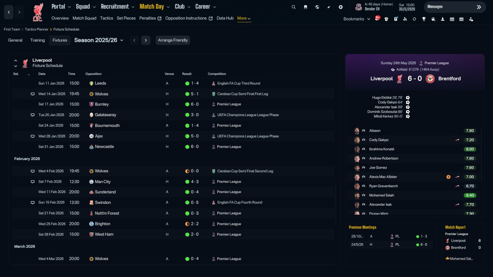Click the bookmark icon in top bar
This screenshot has width=493, height=277.
(x=305, y=7)
